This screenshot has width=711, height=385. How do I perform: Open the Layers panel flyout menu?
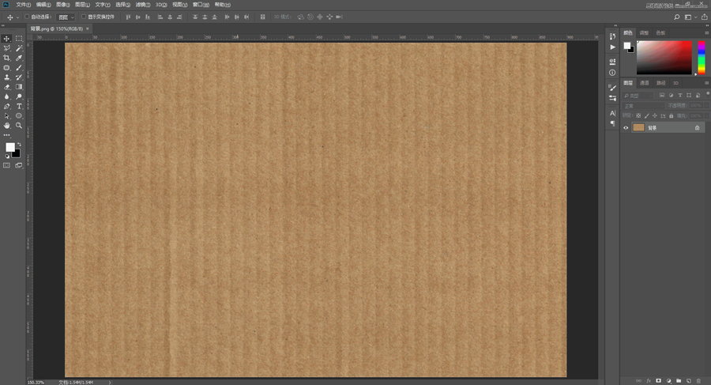(706, 83)
